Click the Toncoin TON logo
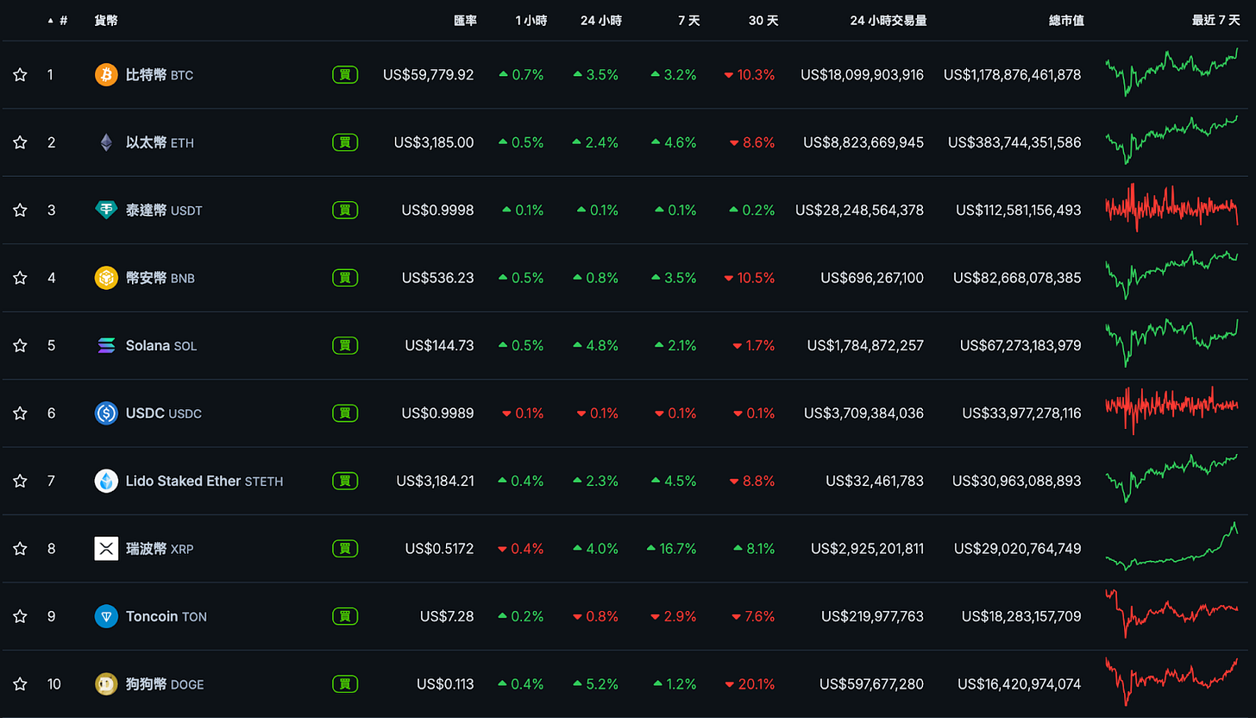 [x=106, y=616]
